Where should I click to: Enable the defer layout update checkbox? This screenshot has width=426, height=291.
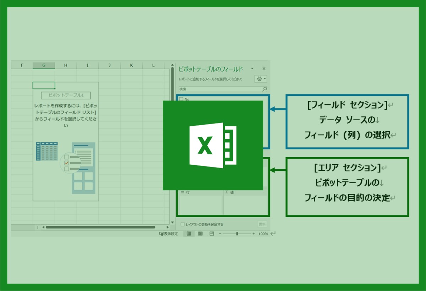coord(182,224)
